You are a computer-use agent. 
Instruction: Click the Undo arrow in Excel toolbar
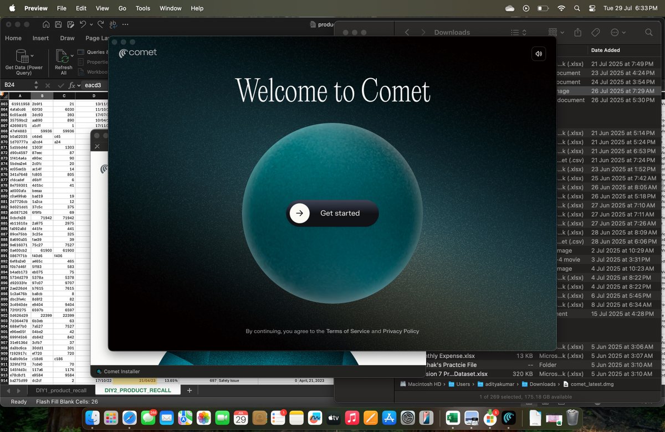(83, 24)
